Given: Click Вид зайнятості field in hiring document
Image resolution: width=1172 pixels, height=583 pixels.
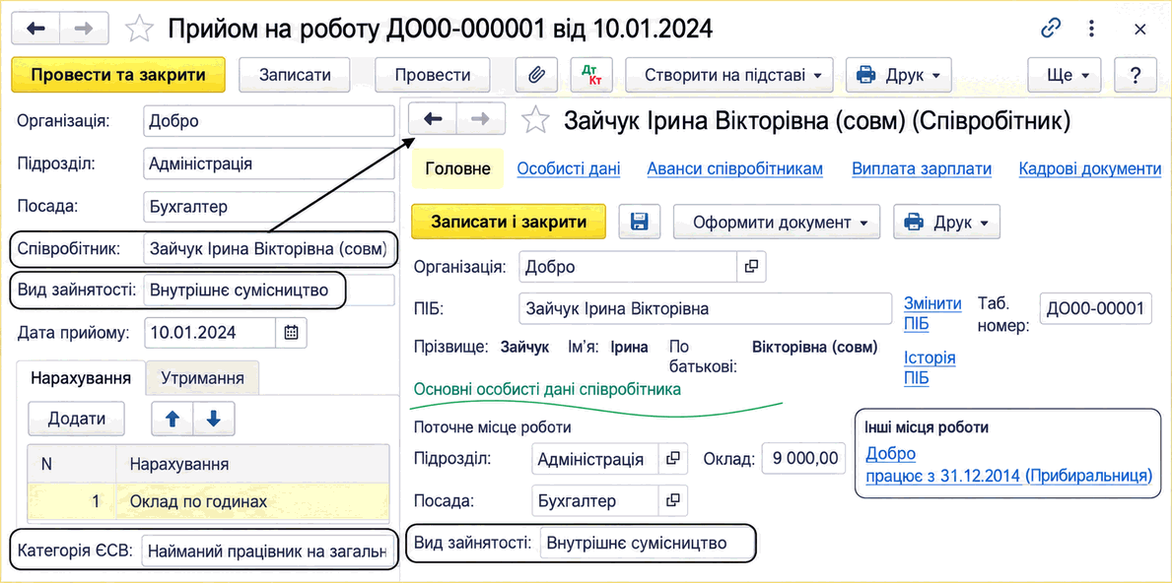Looking at the screenshot, I should click(x=268, y=291).
